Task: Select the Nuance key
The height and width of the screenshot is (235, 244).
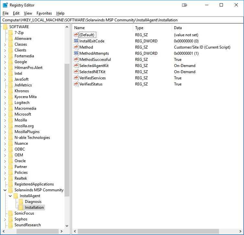Action: coord(21,143)
